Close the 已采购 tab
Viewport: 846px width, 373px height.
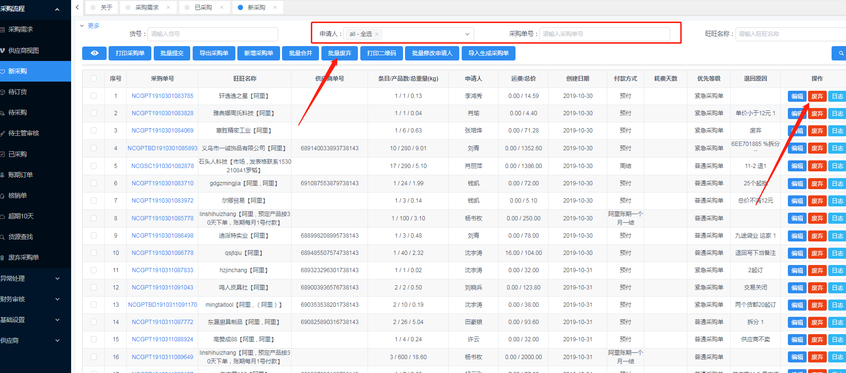pos(221,7)
